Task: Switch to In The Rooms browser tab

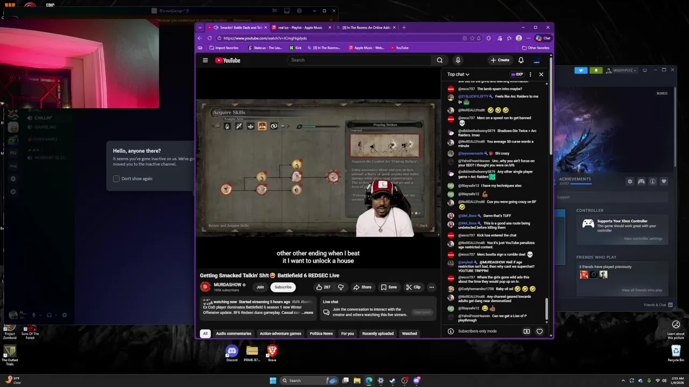Action: pyautogui.click(x=365, y=27)
